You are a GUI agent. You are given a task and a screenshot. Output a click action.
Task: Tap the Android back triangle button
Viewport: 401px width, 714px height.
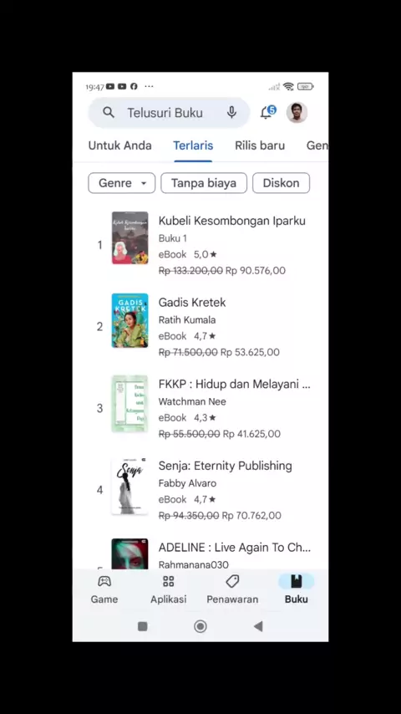[x=258, y=626]
